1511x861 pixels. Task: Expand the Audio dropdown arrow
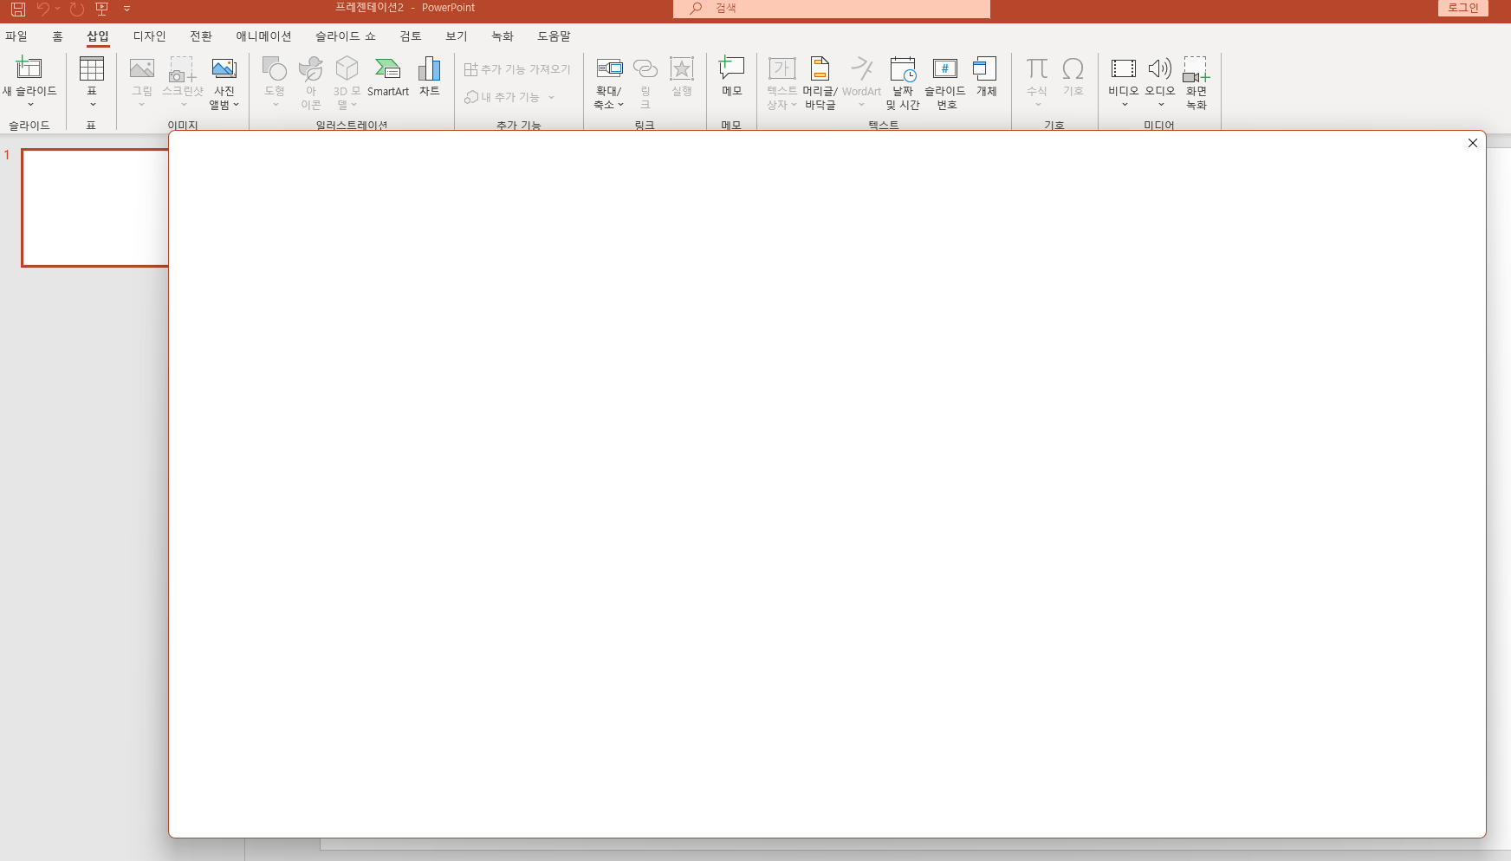click(1161, 105)
